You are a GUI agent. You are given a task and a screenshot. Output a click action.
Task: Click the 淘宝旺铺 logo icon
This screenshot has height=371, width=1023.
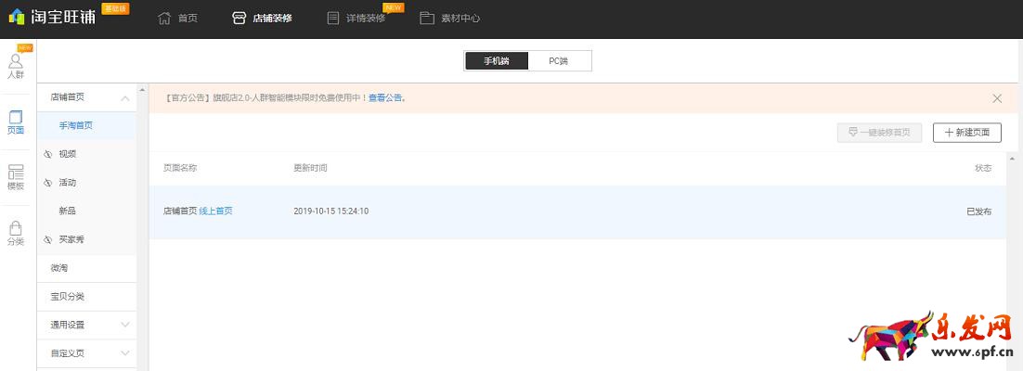(17, 17)
